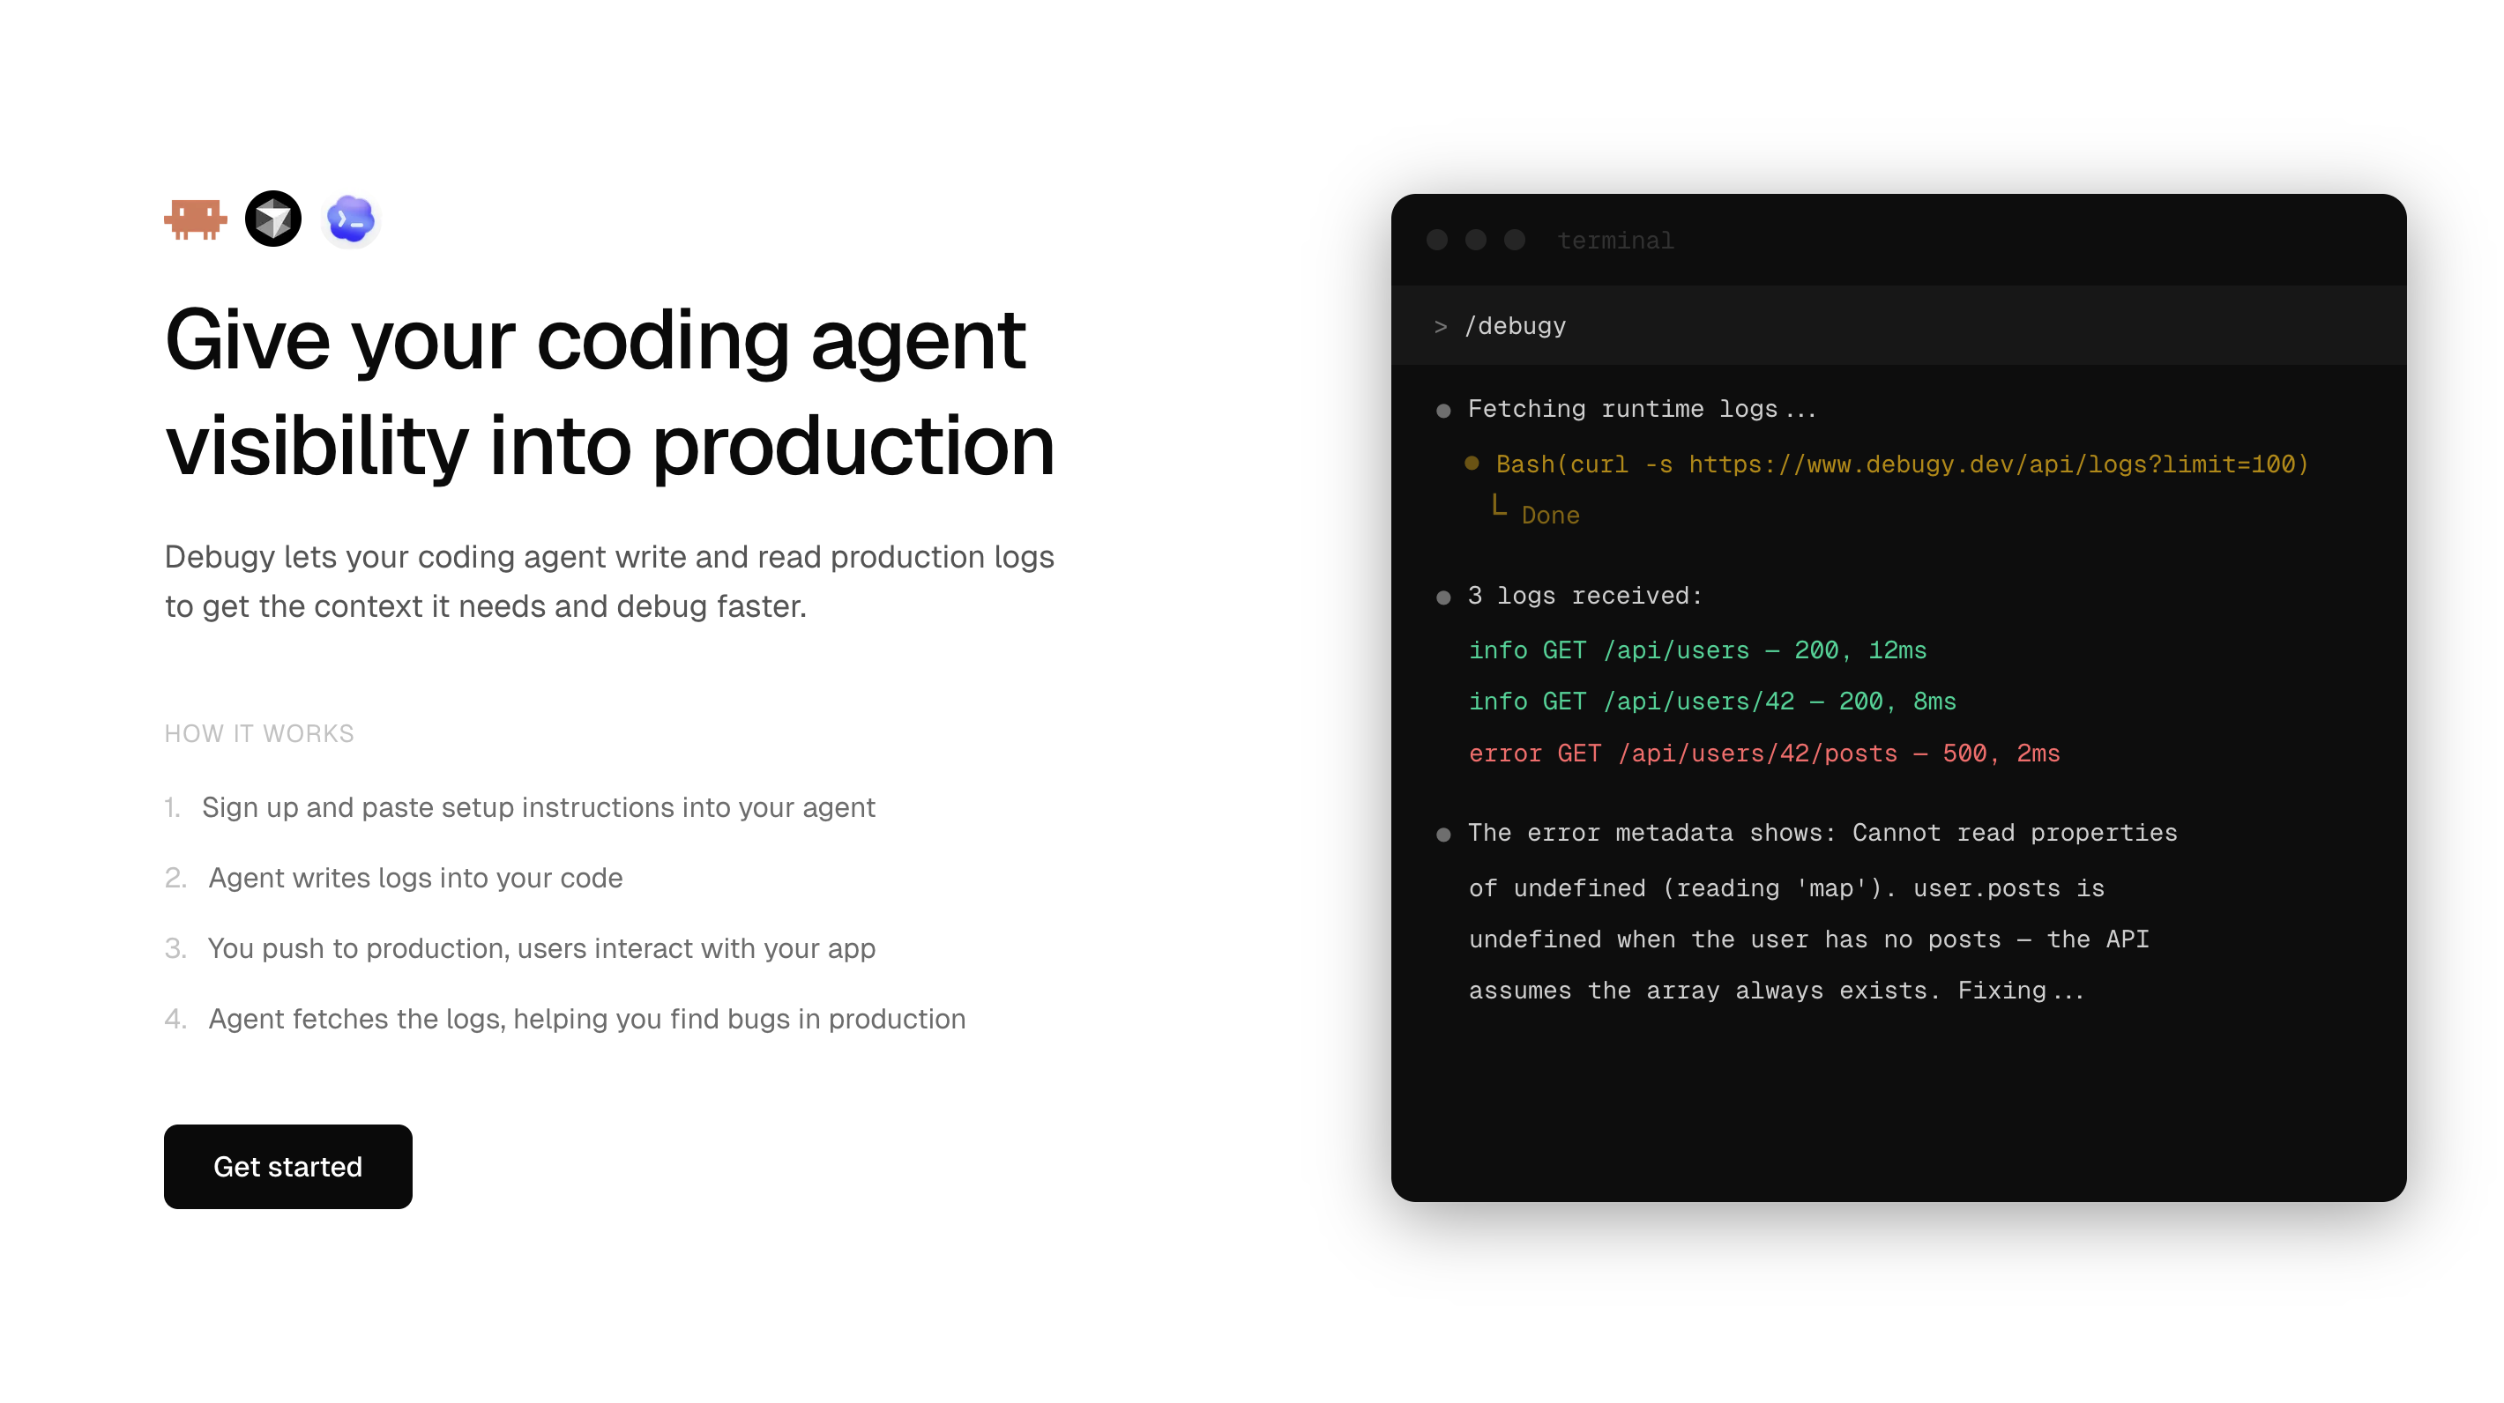Click step 1 "Sign up and paste setup instructions"
The height and width of the screenshot is (1403, 2504).
pos(539,807)
